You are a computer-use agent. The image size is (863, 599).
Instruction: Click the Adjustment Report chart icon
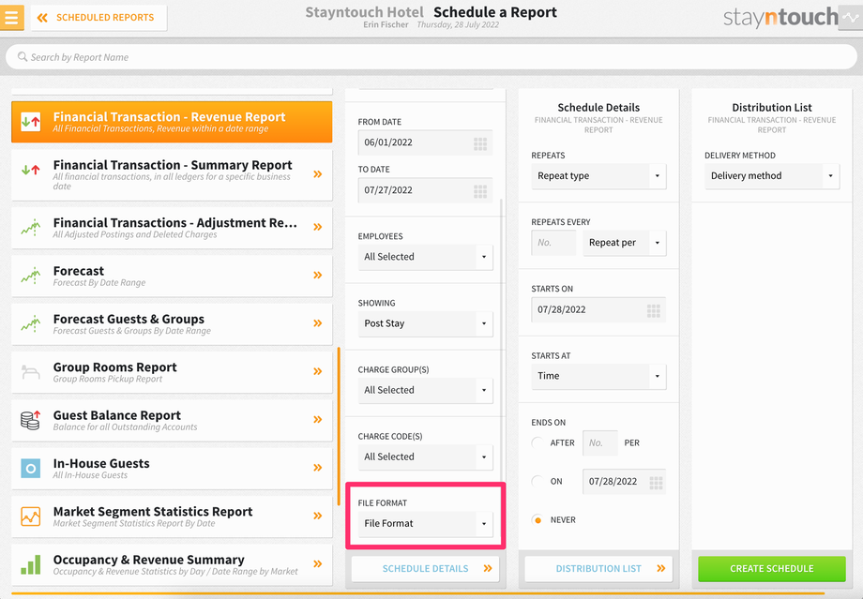tap(31, 227)
